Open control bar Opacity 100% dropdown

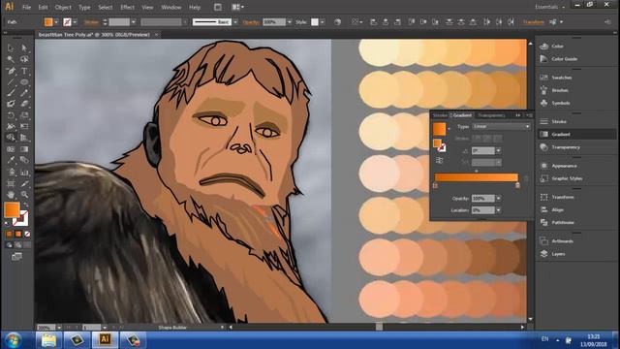(x=290, y=22)
